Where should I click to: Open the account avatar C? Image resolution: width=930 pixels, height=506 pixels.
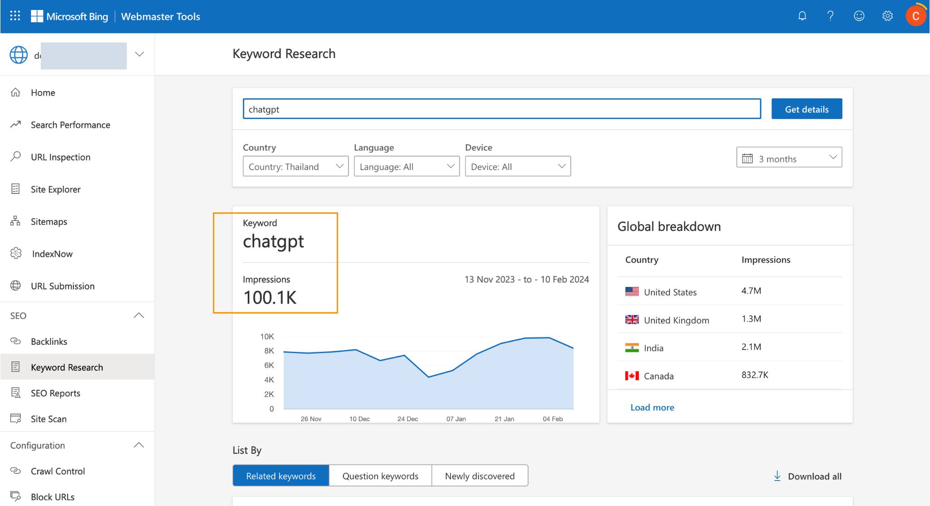[x=915, y=16]
